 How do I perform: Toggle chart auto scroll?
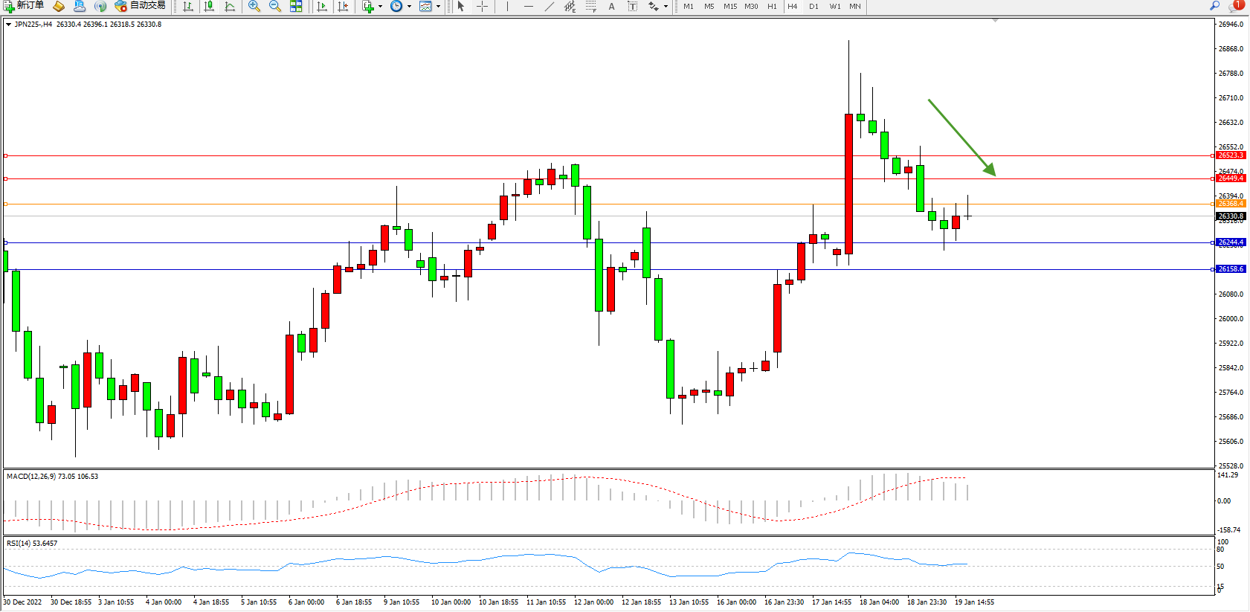322,6
